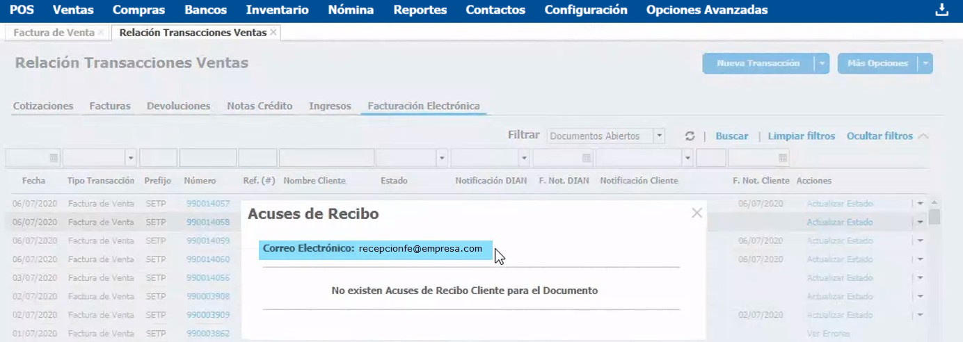Close the Relación Transacciones Ventas tab

pyautogui.click(x=273, y=33)
